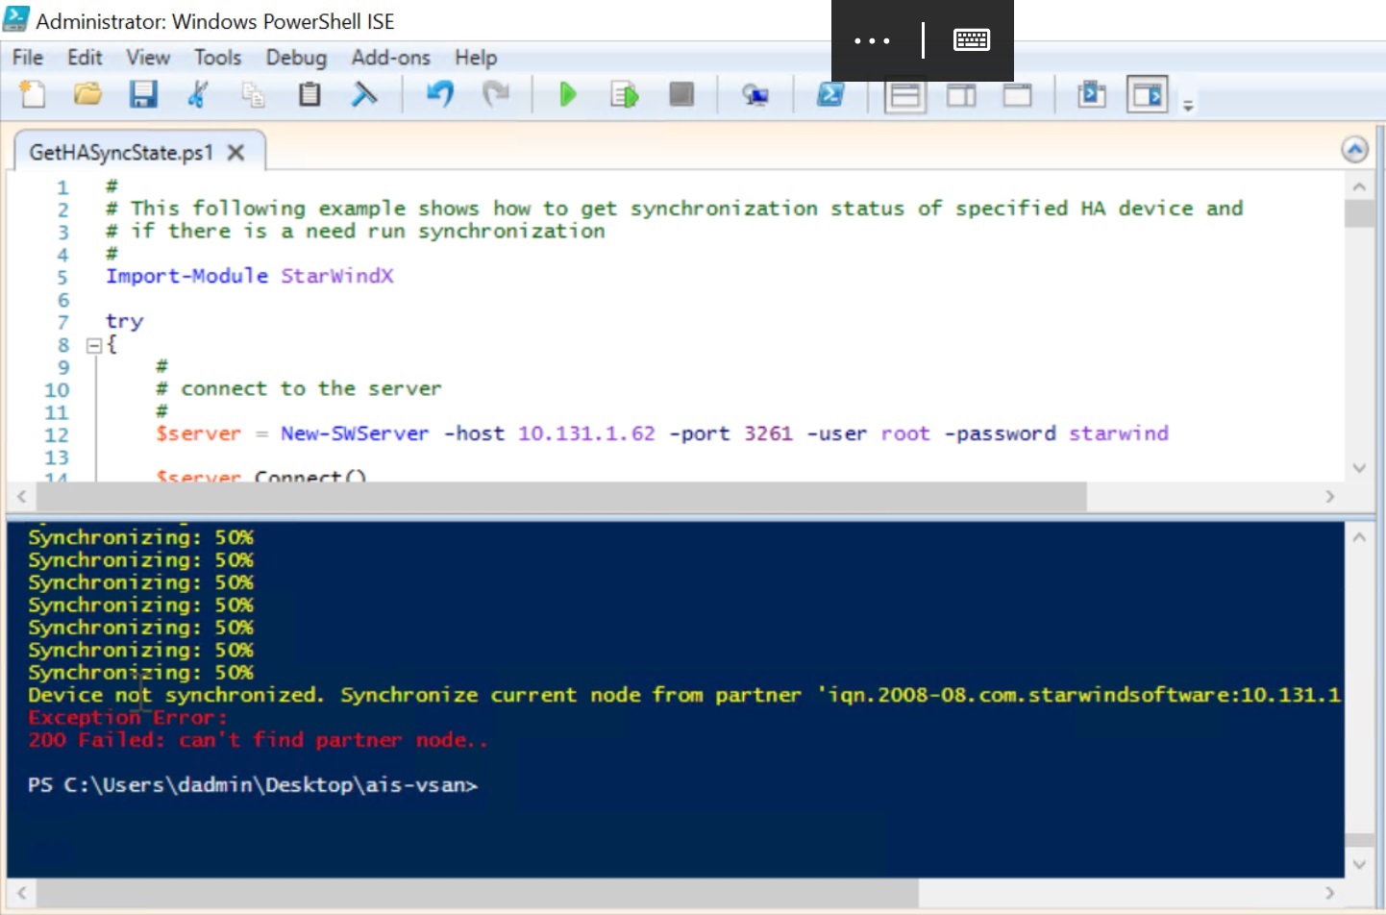Open the File menu

(28, 58)
